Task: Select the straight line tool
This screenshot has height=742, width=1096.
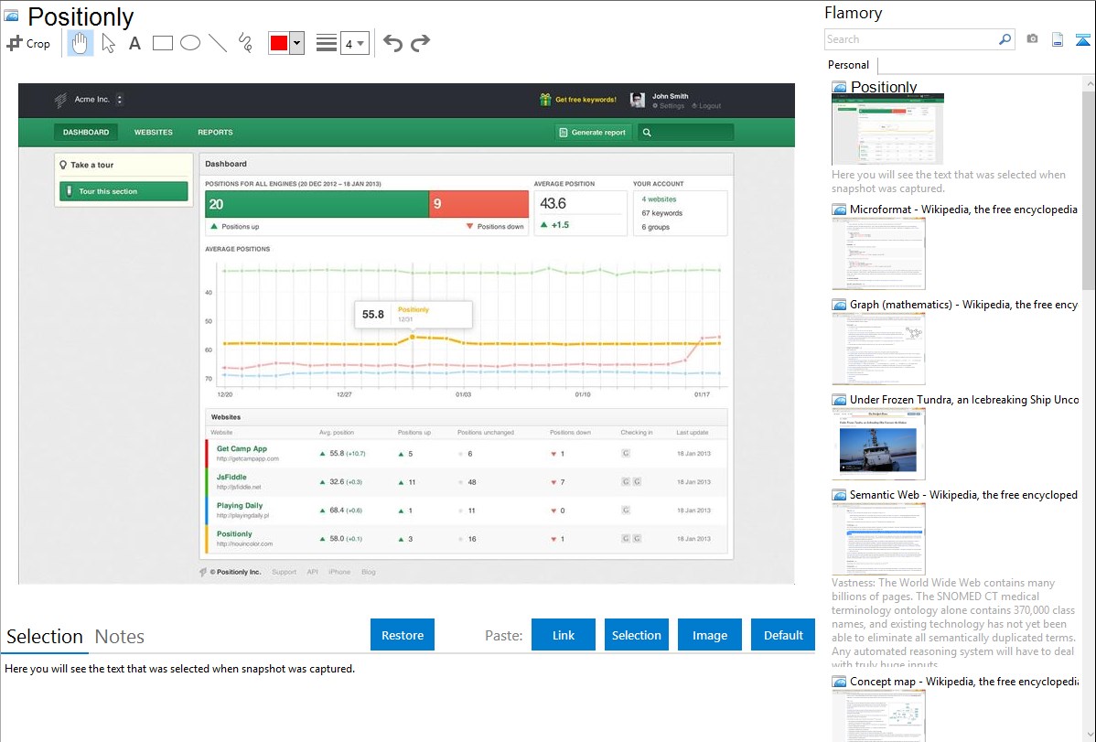Action: 218,43
